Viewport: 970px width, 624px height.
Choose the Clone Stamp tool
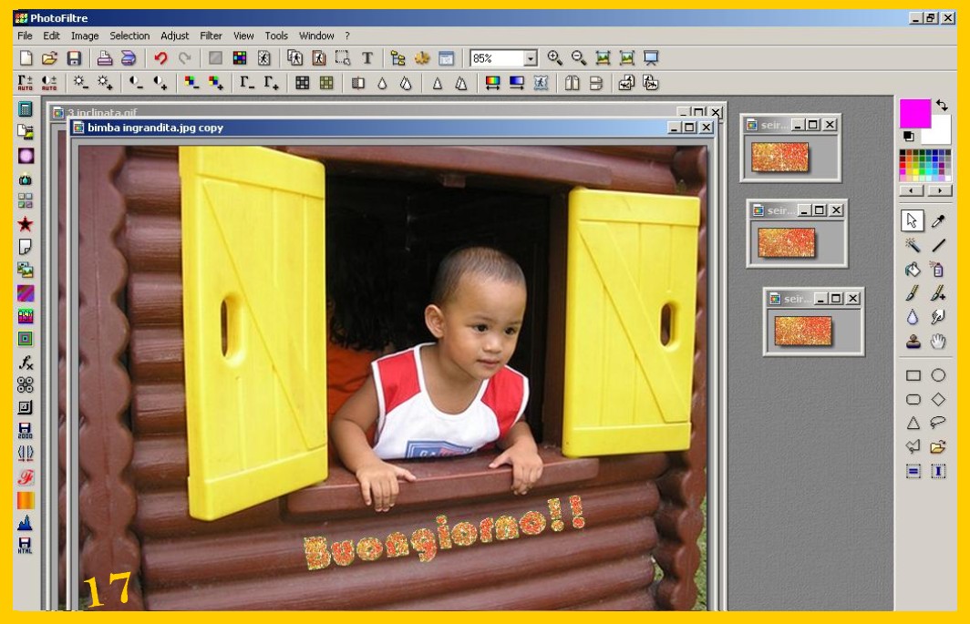point(913,341)
